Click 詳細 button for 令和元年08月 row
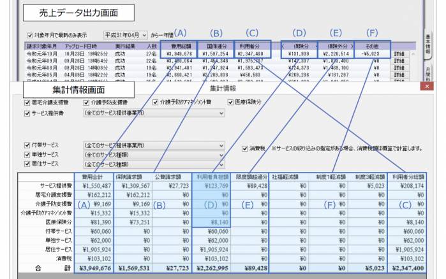This screenshot has width=446, height=279. pyautogui.click(x=401, y=69)
